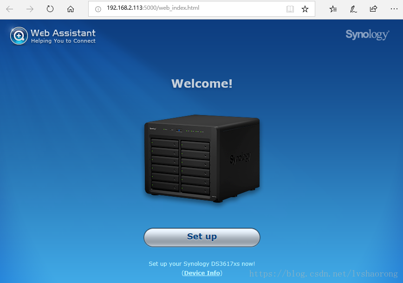This screenshot has width=403, height=283.
Task: View site information icon in address bar
Action: click(x=98, y=9)
